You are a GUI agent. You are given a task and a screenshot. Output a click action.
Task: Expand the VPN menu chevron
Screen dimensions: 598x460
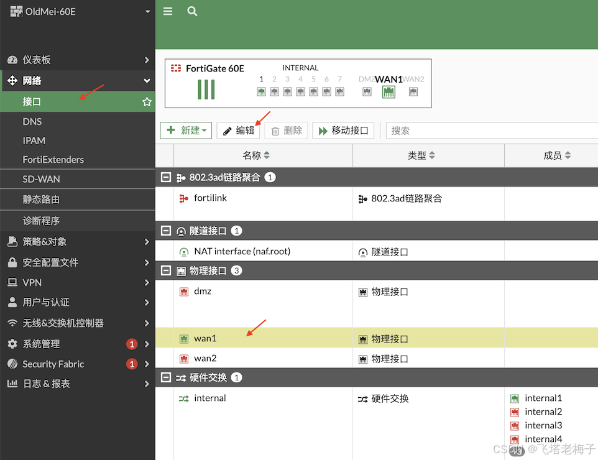[x=147, y=283]
